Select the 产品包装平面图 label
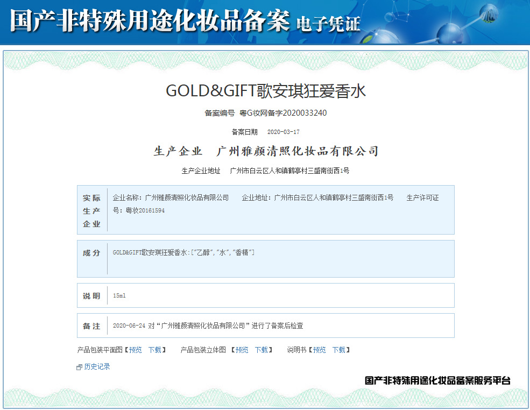530x410 pixels. pyautogui.click(x=100, y=350)
